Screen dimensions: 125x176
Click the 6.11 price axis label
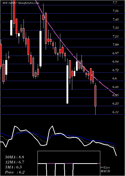point(115,112)
